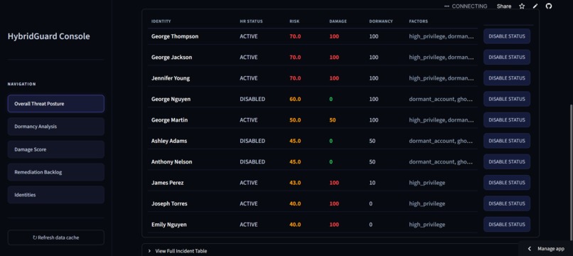Click Disable Status for James Perez
The width and height of the screenshot is (573, 256).
point(507,183)
